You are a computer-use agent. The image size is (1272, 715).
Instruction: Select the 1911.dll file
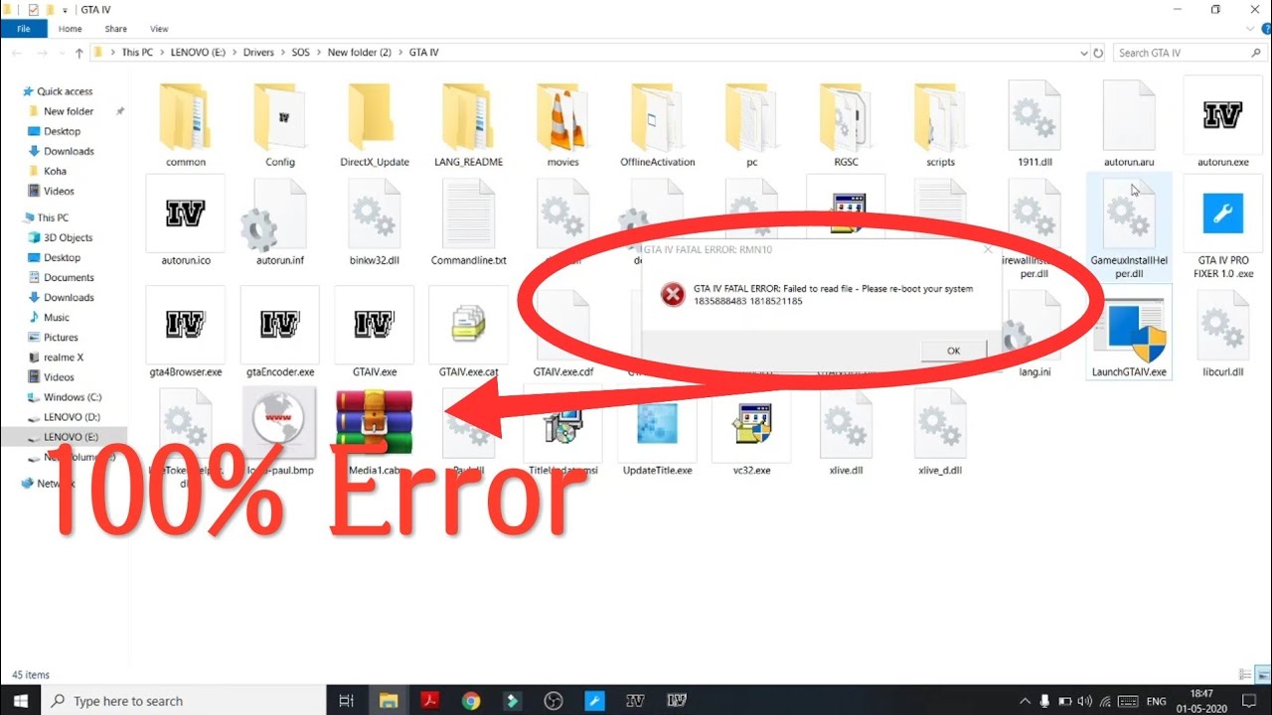(x=1034, y=124)
